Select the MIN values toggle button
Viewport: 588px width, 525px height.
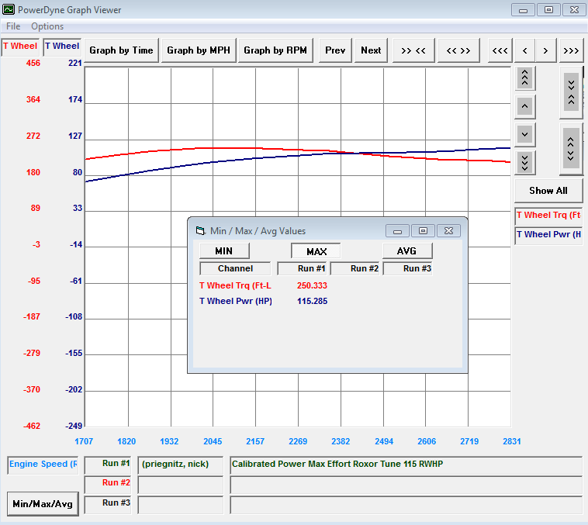pos(224,250)
